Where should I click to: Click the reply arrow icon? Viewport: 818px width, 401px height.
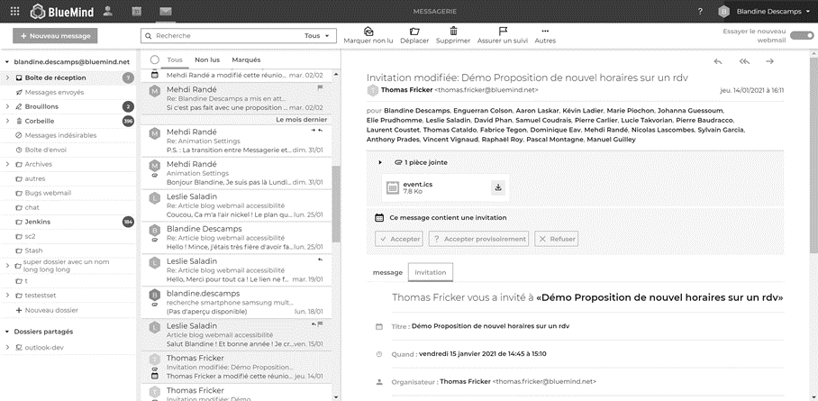[717, 61]
